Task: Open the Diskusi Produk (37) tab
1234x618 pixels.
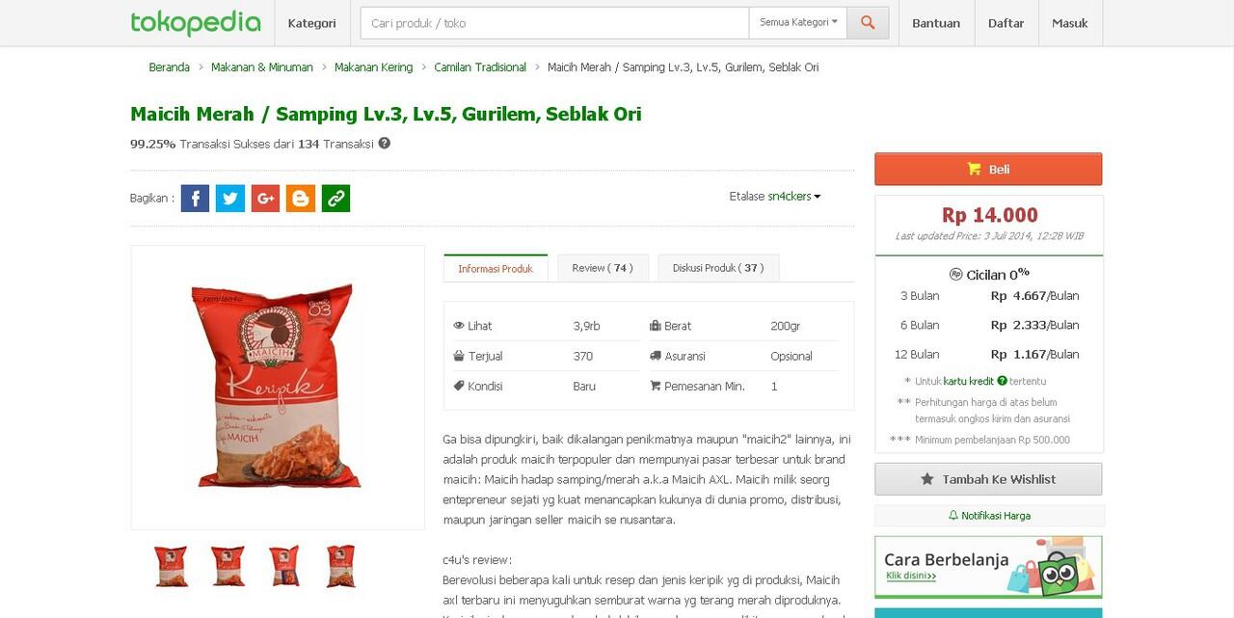Action: click(x=718, y=268)
